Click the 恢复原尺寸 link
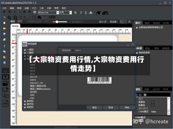 pyautogui.click(x=78, y=22)
